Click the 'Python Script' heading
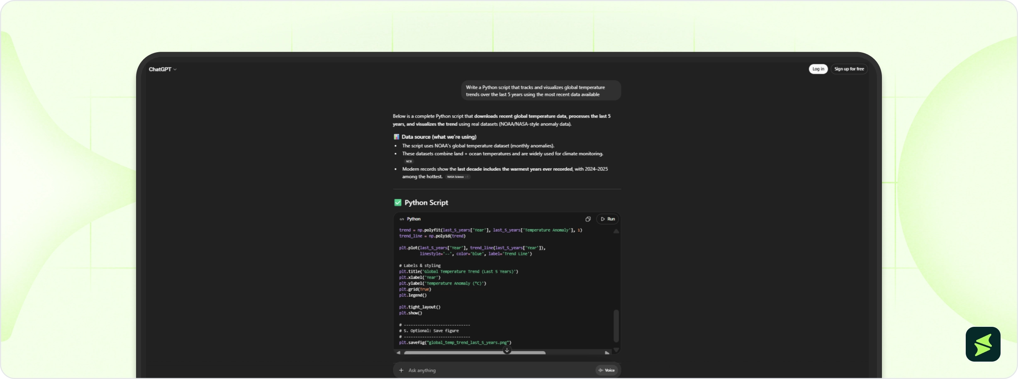1018x379 pixels. (426, 203)
